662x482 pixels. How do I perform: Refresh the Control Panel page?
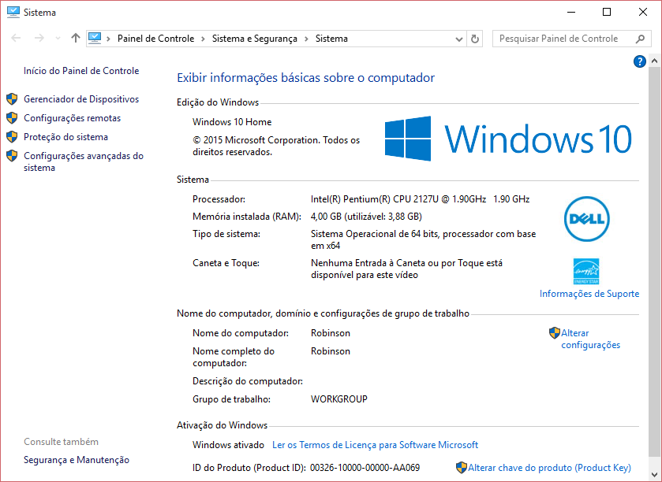(475, 39)
